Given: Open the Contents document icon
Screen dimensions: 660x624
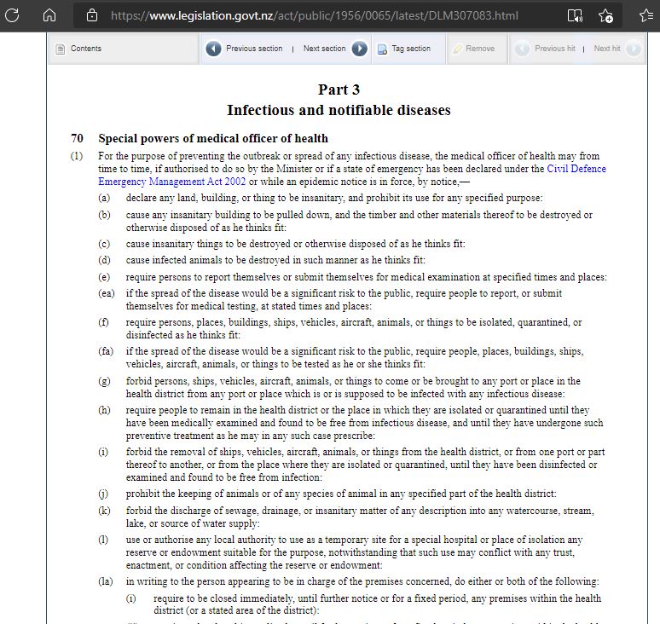Looking at the screenshot, I should (61, 49).
